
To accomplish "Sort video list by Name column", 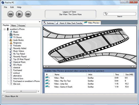I will (70, 75).
